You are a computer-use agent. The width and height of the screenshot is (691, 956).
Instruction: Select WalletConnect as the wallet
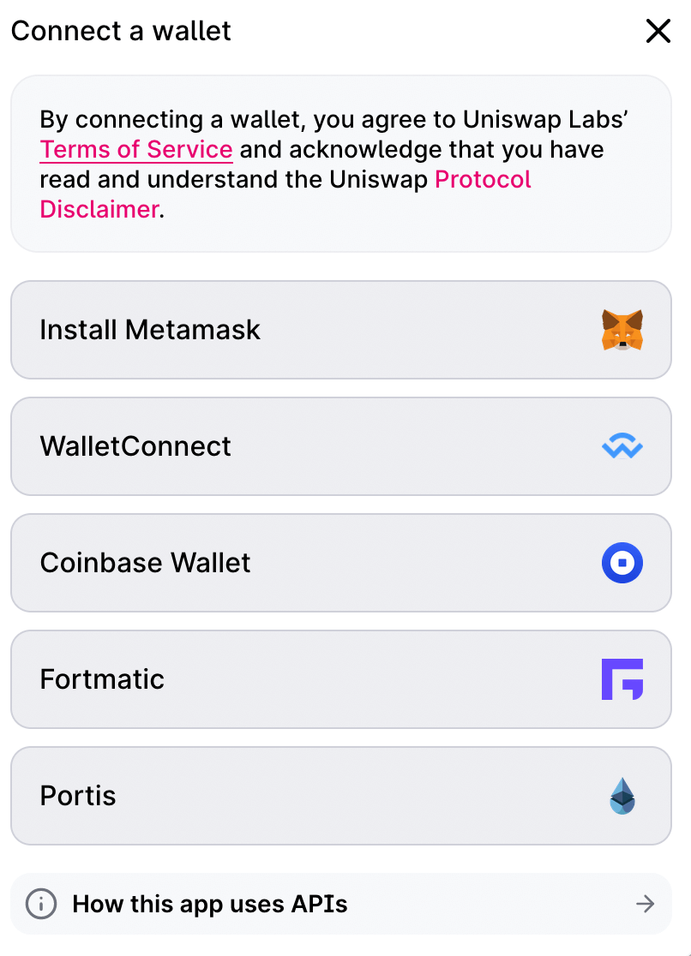(341, 446)
